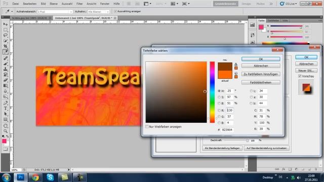Select the Zoom tool
Image resolution: width=324 pixels, height=182 pixels.
point(6,131)
